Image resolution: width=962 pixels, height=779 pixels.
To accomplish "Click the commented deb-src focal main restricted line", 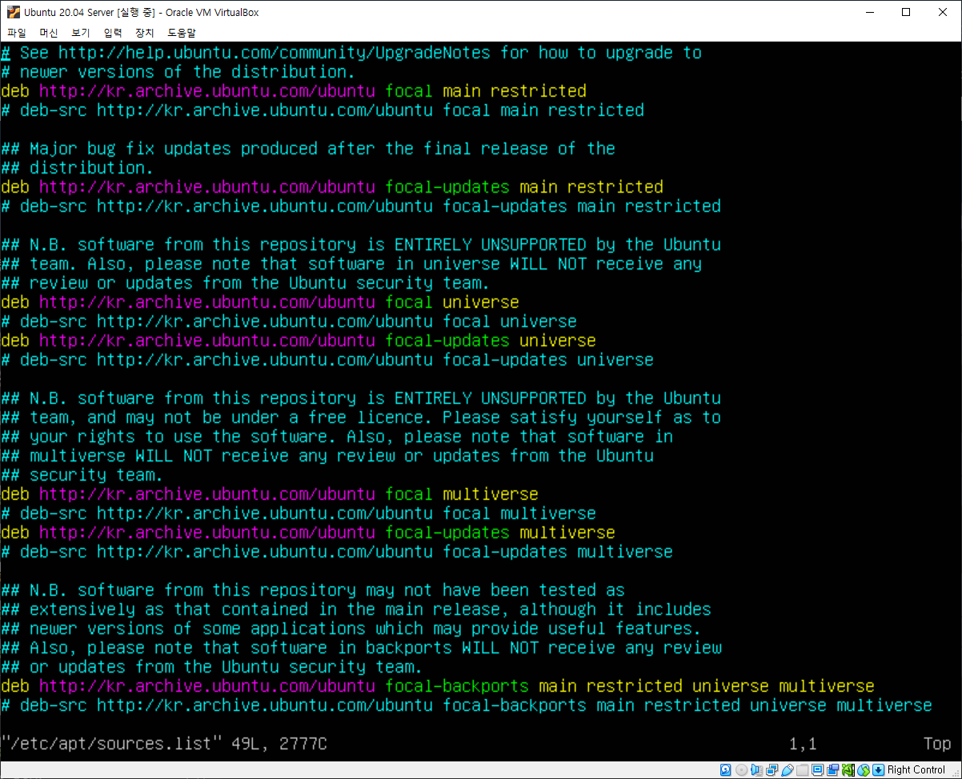I will 323,110.
